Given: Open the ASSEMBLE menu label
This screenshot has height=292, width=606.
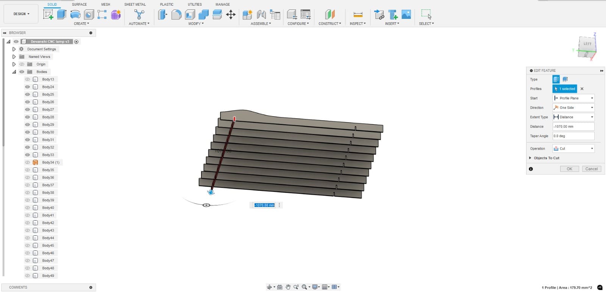Looking at the screenshot, I should point(261,23).
